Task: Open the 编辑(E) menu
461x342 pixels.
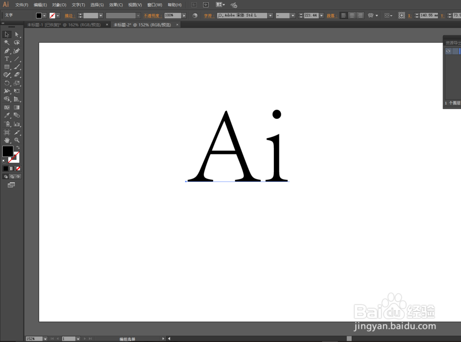Action: 40,5
